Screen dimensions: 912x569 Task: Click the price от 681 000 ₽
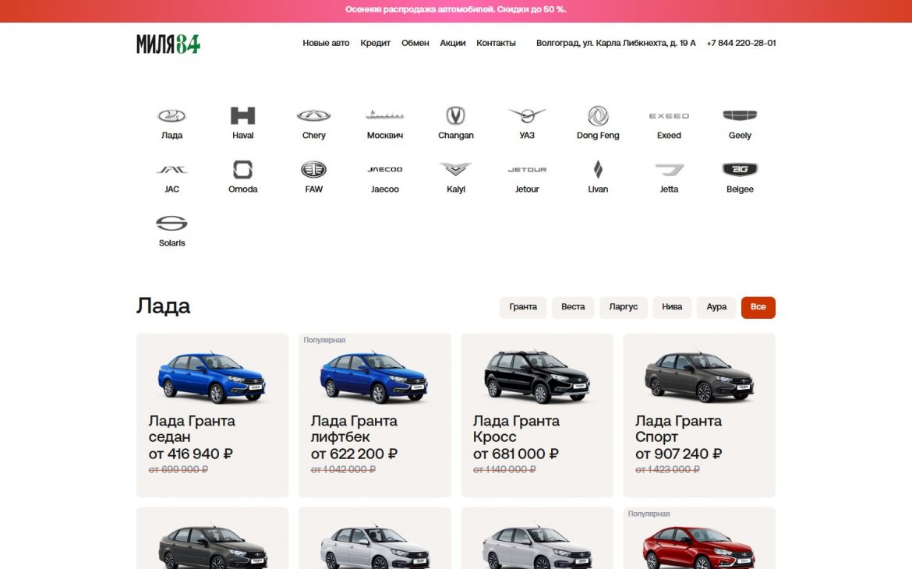coord(516,454)
